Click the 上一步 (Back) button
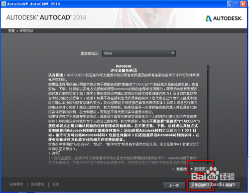249x193 pixels. (x=174, y=186)
